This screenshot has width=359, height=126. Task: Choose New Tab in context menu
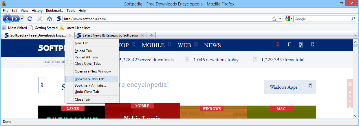tap(92, 43)
